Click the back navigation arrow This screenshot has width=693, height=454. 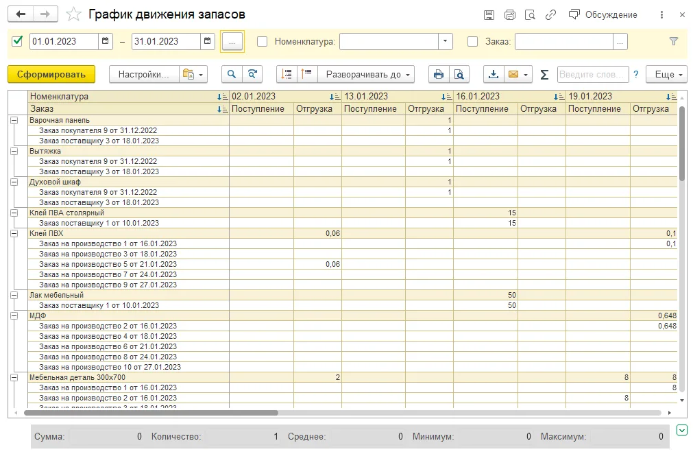[x=21, y=14]
